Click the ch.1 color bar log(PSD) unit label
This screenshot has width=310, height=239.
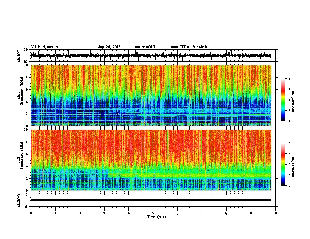(294, 102)
